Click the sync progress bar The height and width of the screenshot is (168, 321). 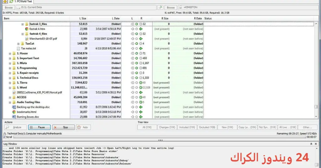coord(160,137)
